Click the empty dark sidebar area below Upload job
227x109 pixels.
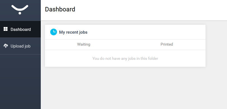click(20, 81)
